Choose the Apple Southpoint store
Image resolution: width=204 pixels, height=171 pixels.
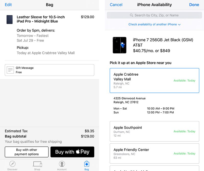154,131
